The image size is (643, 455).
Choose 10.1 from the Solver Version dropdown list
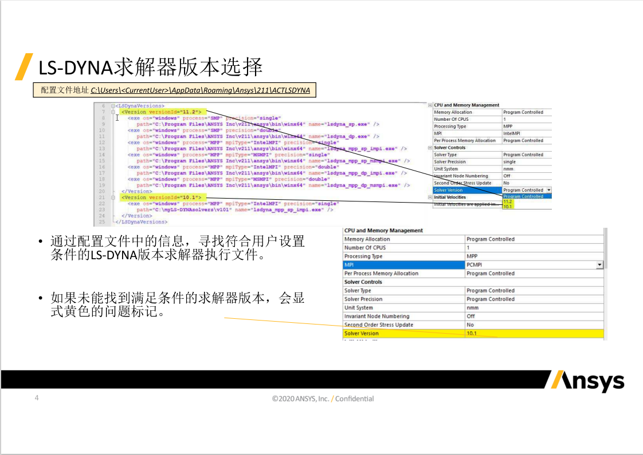[x=508, y=207]
